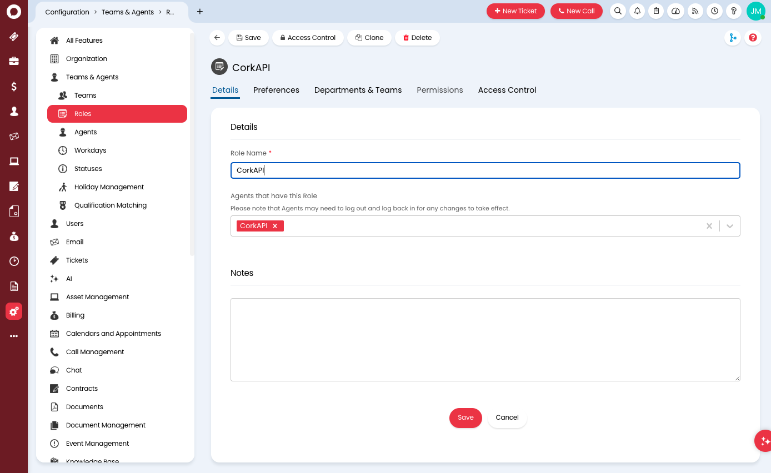This screenshot has width=771, height=473.
Task: Click the red help circle icon
Action: pyautogui.click(x=753, y=38)
